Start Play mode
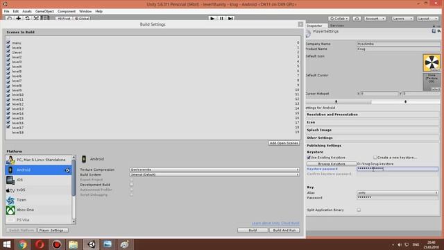Screen dimensions: 444x250 pyautogui.click(x=212, y=19)
